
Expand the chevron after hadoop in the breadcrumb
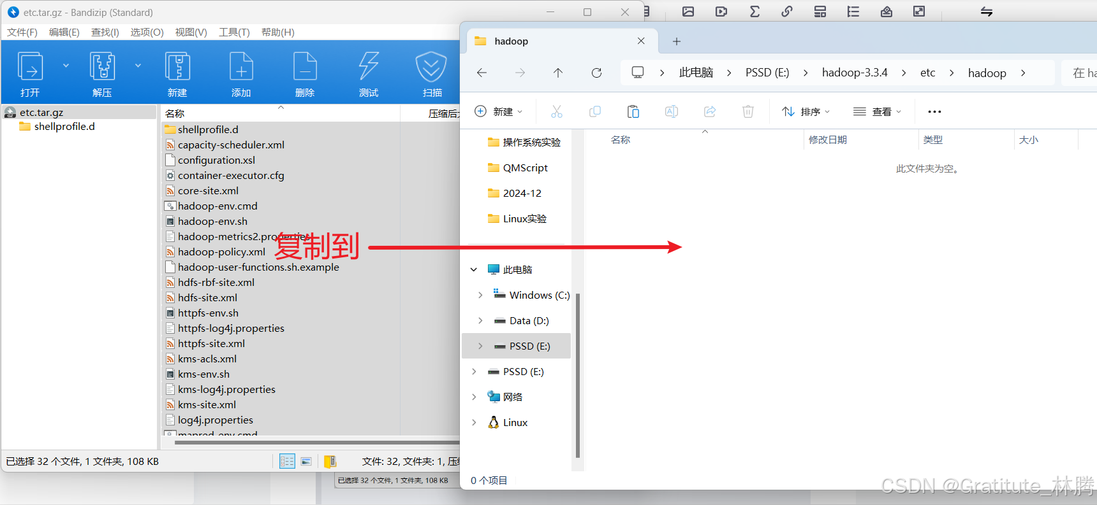pyautogui.click(x=1023, y=73)
